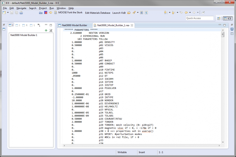This screenshot has height=157, width=236.
Task: Click Edit Materials Database button
Action: point(98,13)
